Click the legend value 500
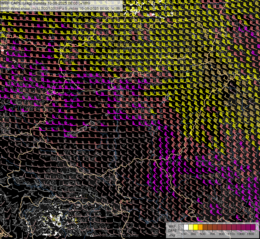Screen dimensions: 260x239 click(203, 234)
